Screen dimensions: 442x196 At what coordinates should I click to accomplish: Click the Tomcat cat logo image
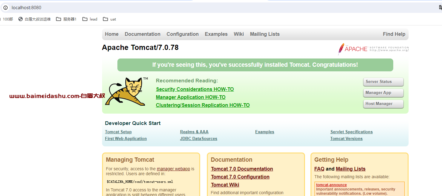point(126,91)
